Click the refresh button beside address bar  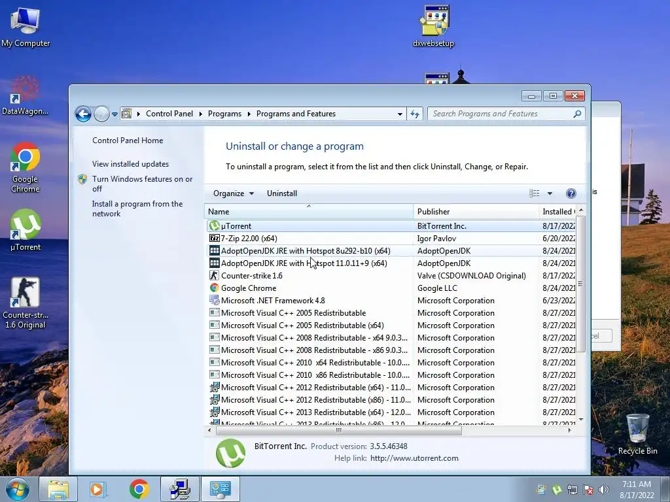click(414, 114)
